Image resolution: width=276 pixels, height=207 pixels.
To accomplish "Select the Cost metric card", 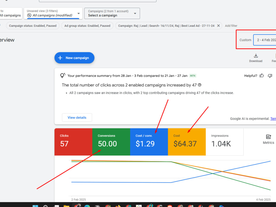I will coord(187,142).
